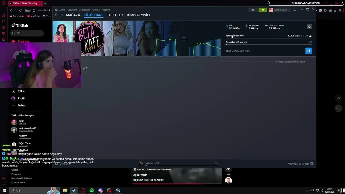Switch Steam to Big Picture mode
The image size is (345, 194).
click(x=295, y=10)
